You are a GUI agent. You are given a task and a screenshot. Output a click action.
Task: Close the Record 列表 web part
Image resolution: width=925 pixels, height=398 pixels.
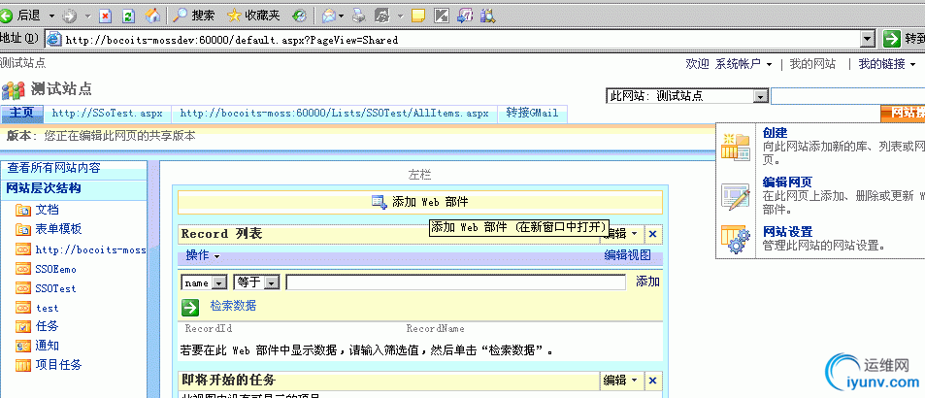652,234
